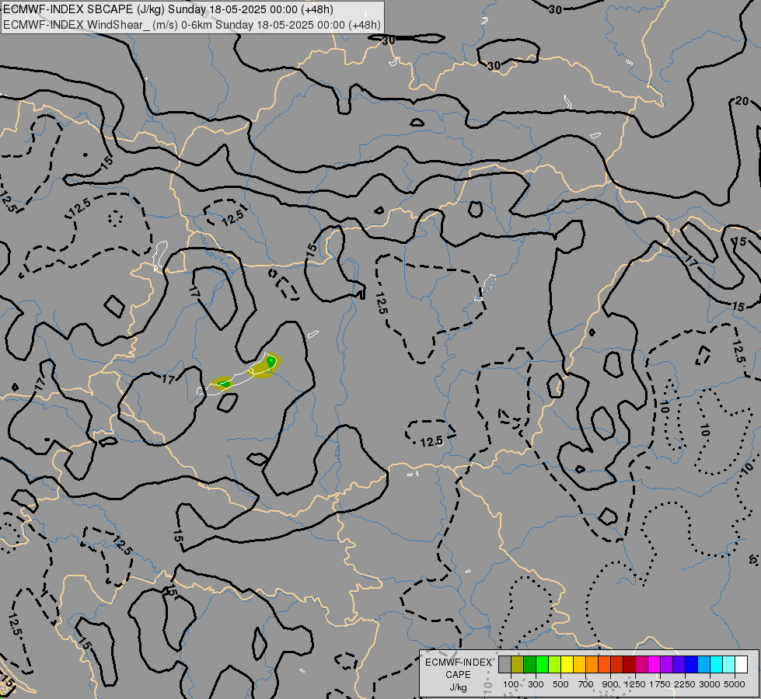The height and width of the screenshot is (699, 761).
Task: Click the legend label 'ECMWF-INDEX'
Action: [x=458, y=662]
